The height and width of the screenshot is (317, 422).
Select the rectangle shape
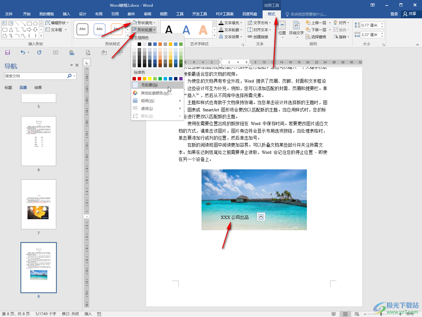tap(29, 24)
